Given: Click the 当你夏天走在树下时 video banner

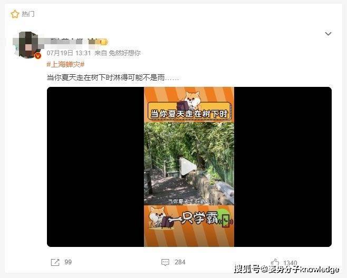Looking at the screenshot, I should tap(189, 112).
